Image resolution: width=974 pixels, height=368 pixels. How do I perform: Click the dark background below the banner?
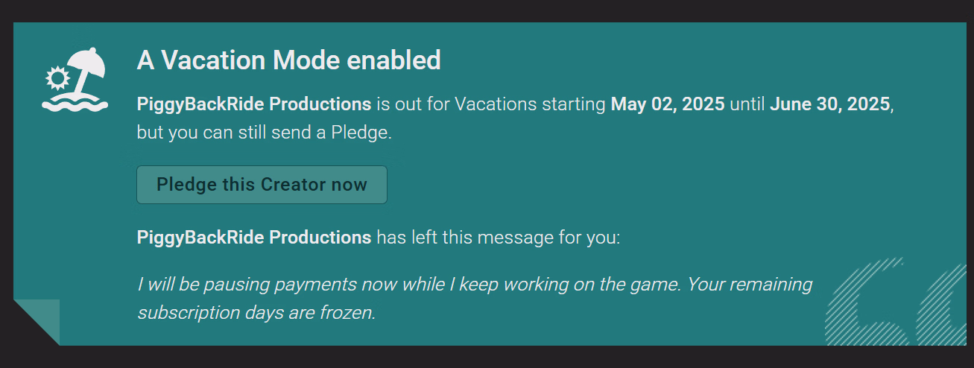484,357
